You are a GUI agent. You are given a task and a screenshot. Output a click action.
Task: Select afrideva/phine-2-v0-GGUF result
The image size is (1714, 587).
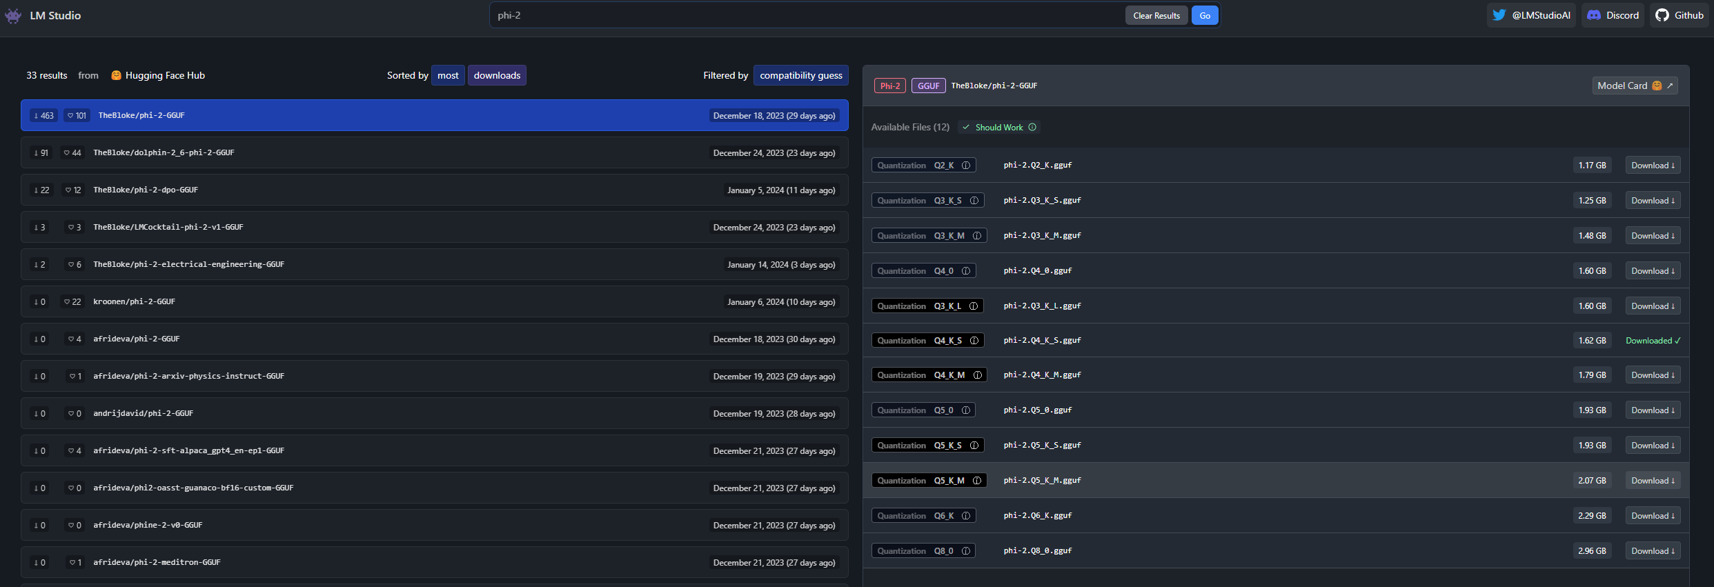pyautogui.click(x=434, y=525)
